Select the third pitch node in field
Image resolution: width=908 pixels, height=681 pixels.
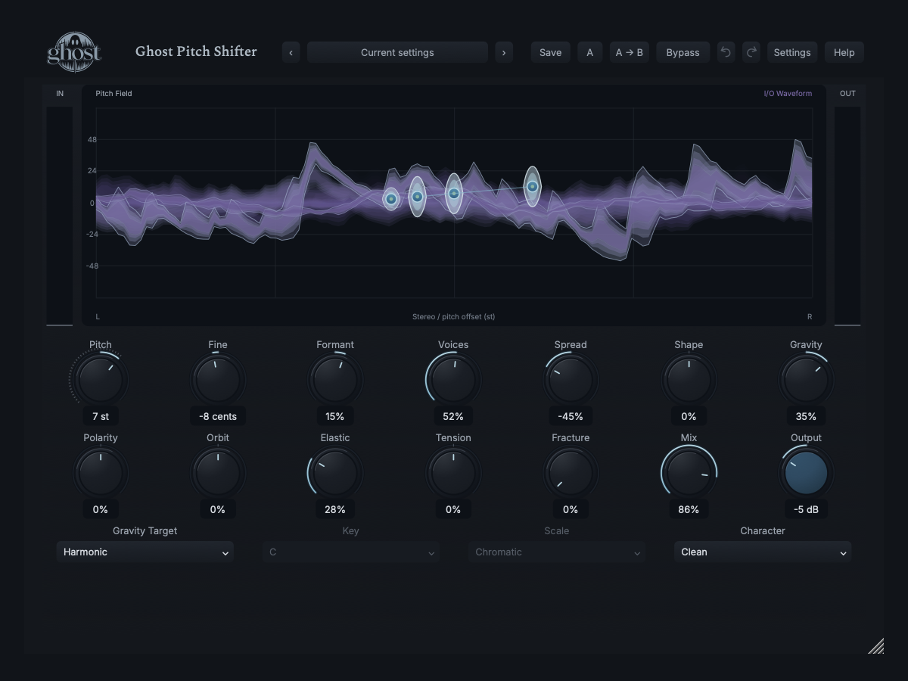tap(454, 194)
